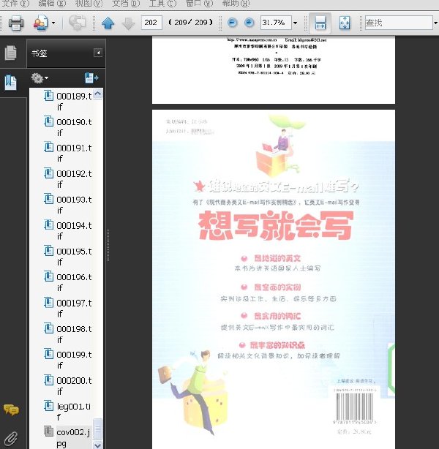Toggle the fit width scrolling mode icon
This screenshot has height=449, width=439.
(320, 23)
